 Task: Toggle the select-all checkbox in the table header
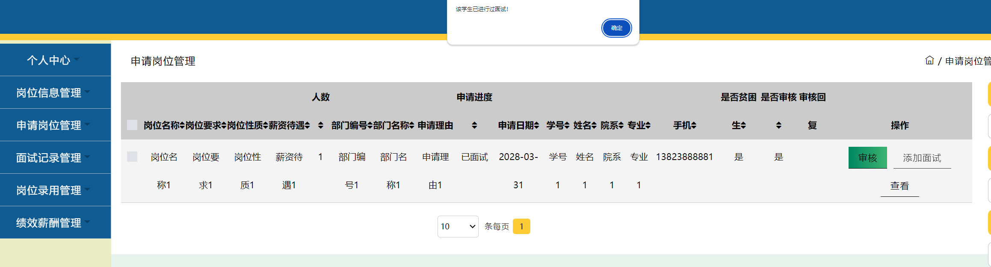[132, 125]
